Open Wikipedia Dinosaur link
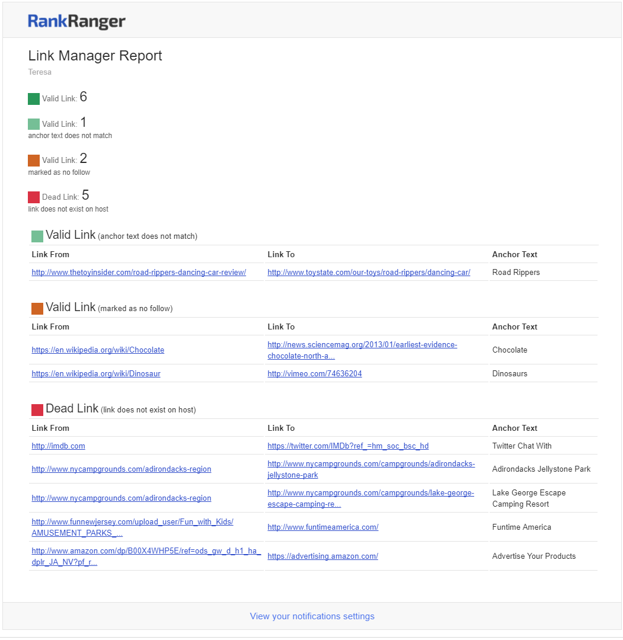Screen dimensions: 623x640 96,373
